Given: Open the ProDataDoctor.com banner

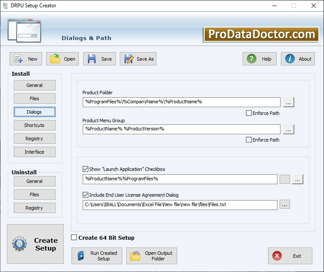Looking at the screenshot, I should [x=261, y=34].
